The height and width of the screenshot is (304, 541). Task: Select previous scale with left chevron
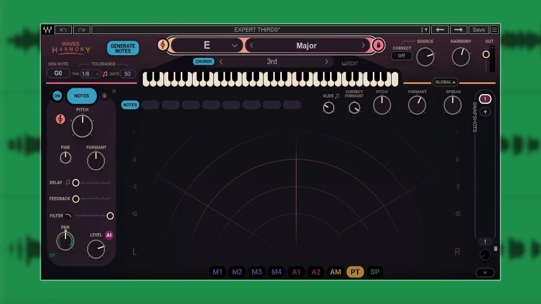tap(252, 45)
